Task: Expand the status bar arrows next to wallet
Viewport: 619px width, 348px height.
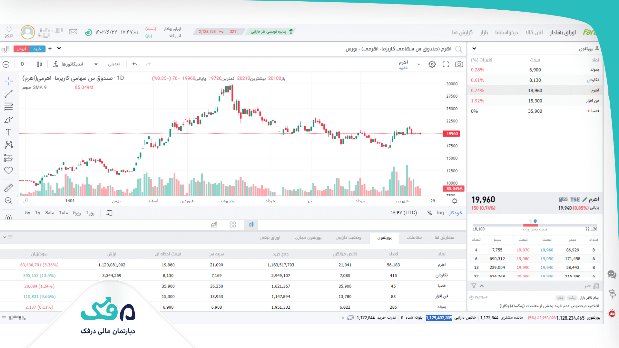Action: click(343, 318)
